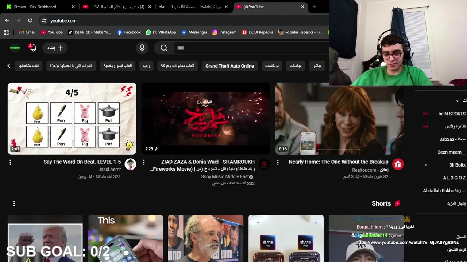Open the Instagram bookmark

224,32
